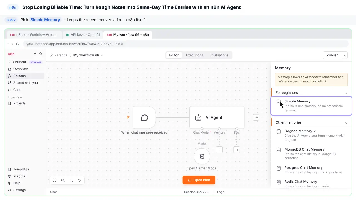Image resolution: width=356 pixels, height=200 pixels.
Task: Click the Cognee Memory database icon
Action: tap(278, 131)
